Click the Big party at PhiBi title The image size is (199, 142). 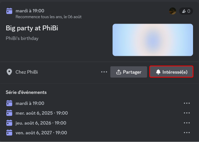point(32,28)
